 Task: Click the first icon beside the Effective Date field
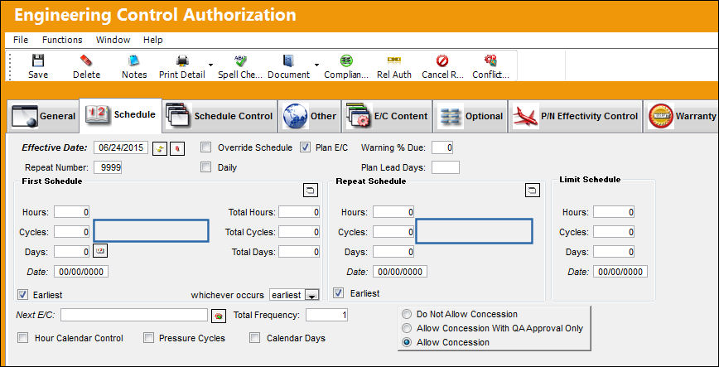point(160,148)
